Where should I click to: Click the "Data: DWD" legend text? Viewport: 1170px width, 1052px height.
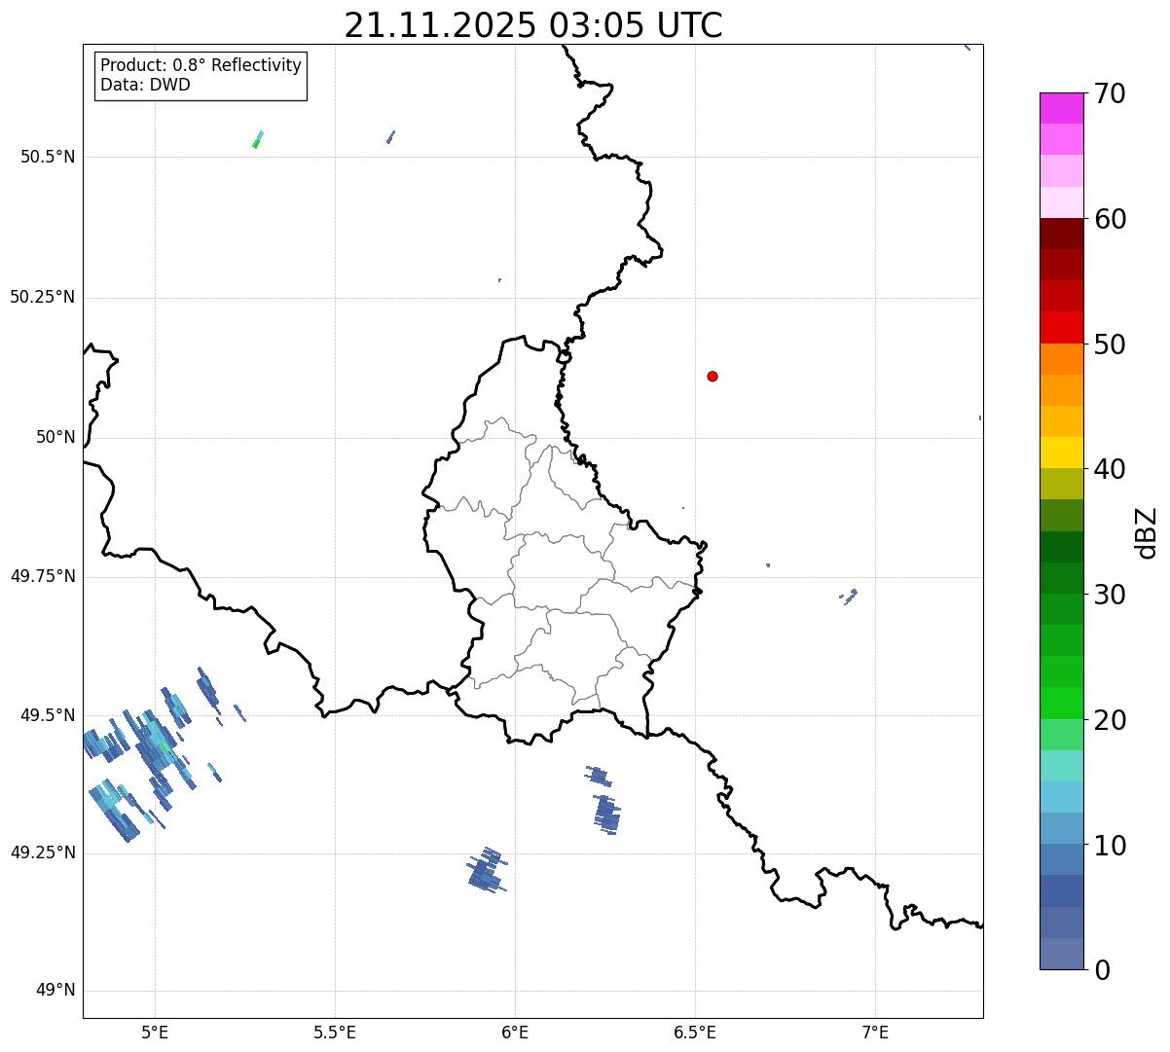pos(146,85)
